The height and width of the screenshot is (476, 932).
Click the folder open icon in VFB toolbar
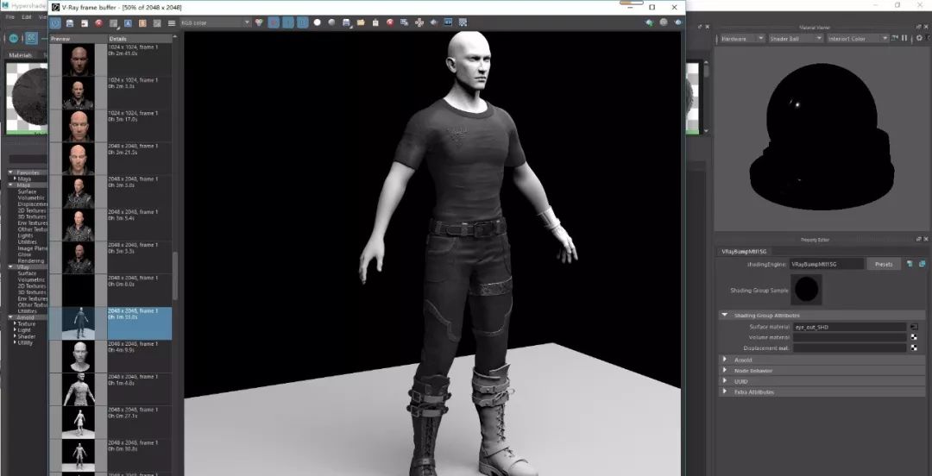[x=361, y=22]
